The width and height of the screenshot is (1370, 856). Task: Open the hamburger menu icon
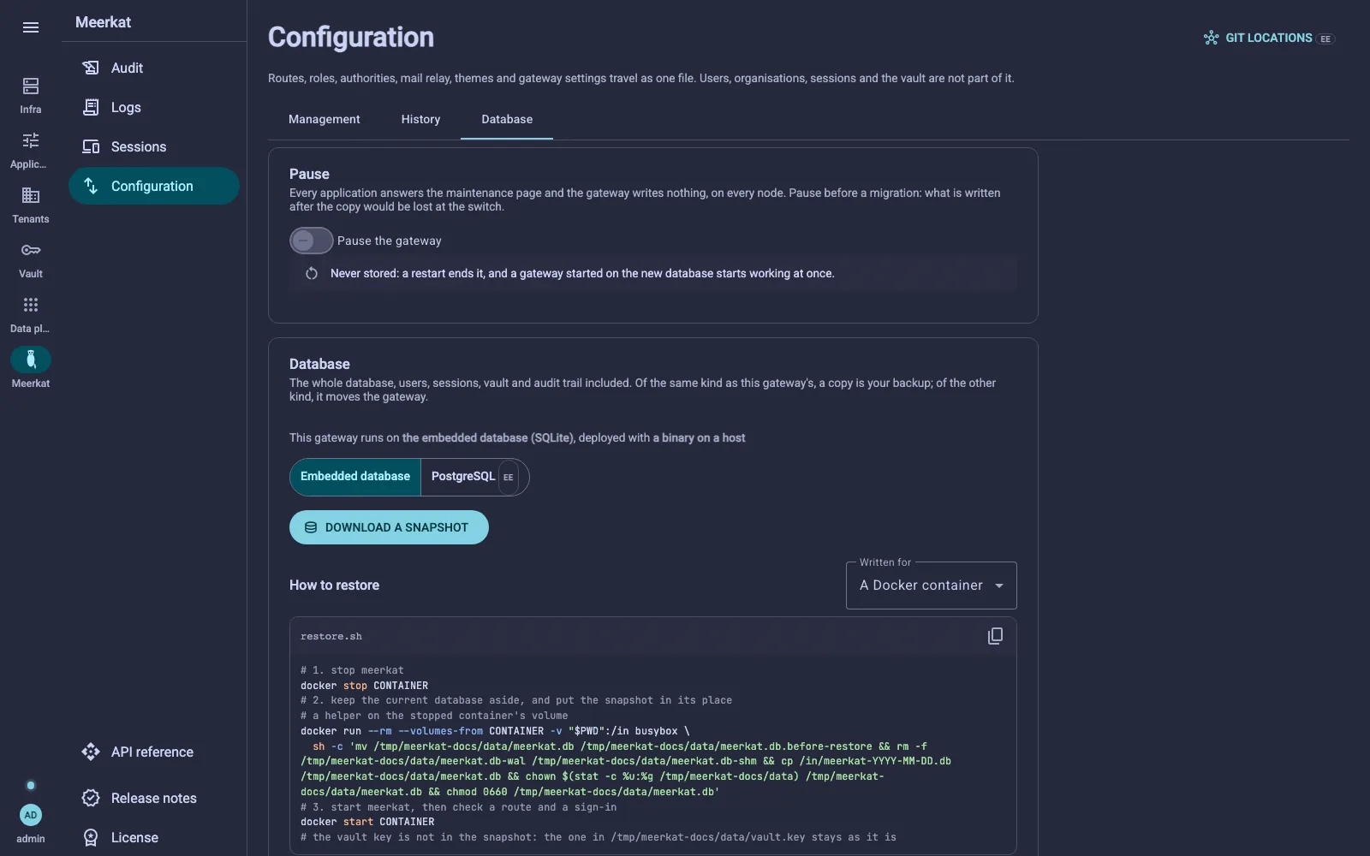tap(31, 27)
